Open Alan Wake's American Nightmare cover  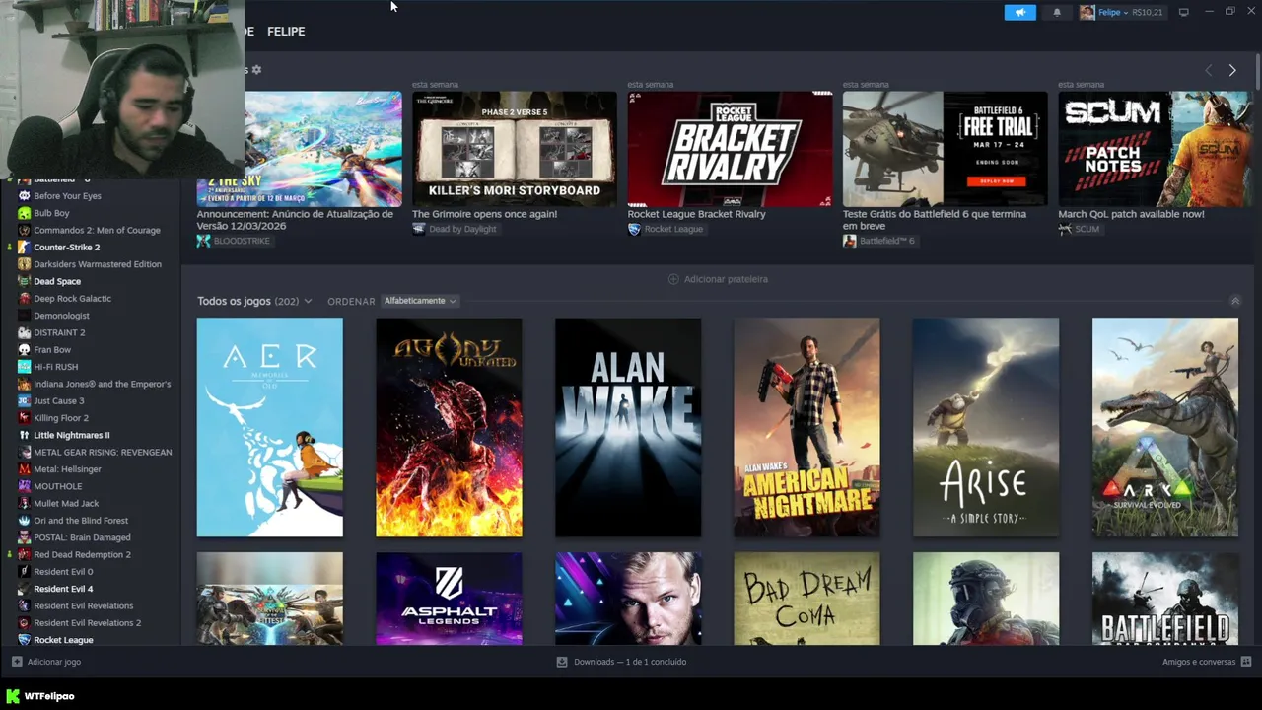806,427
